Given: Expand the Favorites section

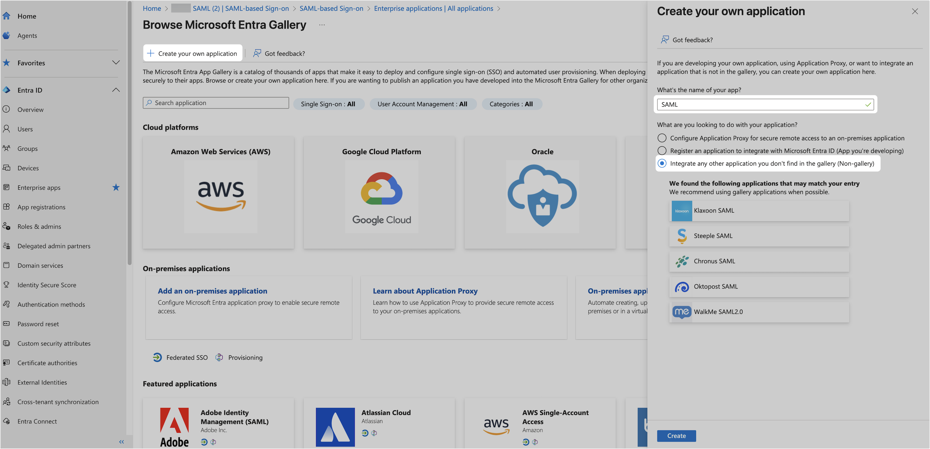Looking at the screenshot, I should [116, 62].
